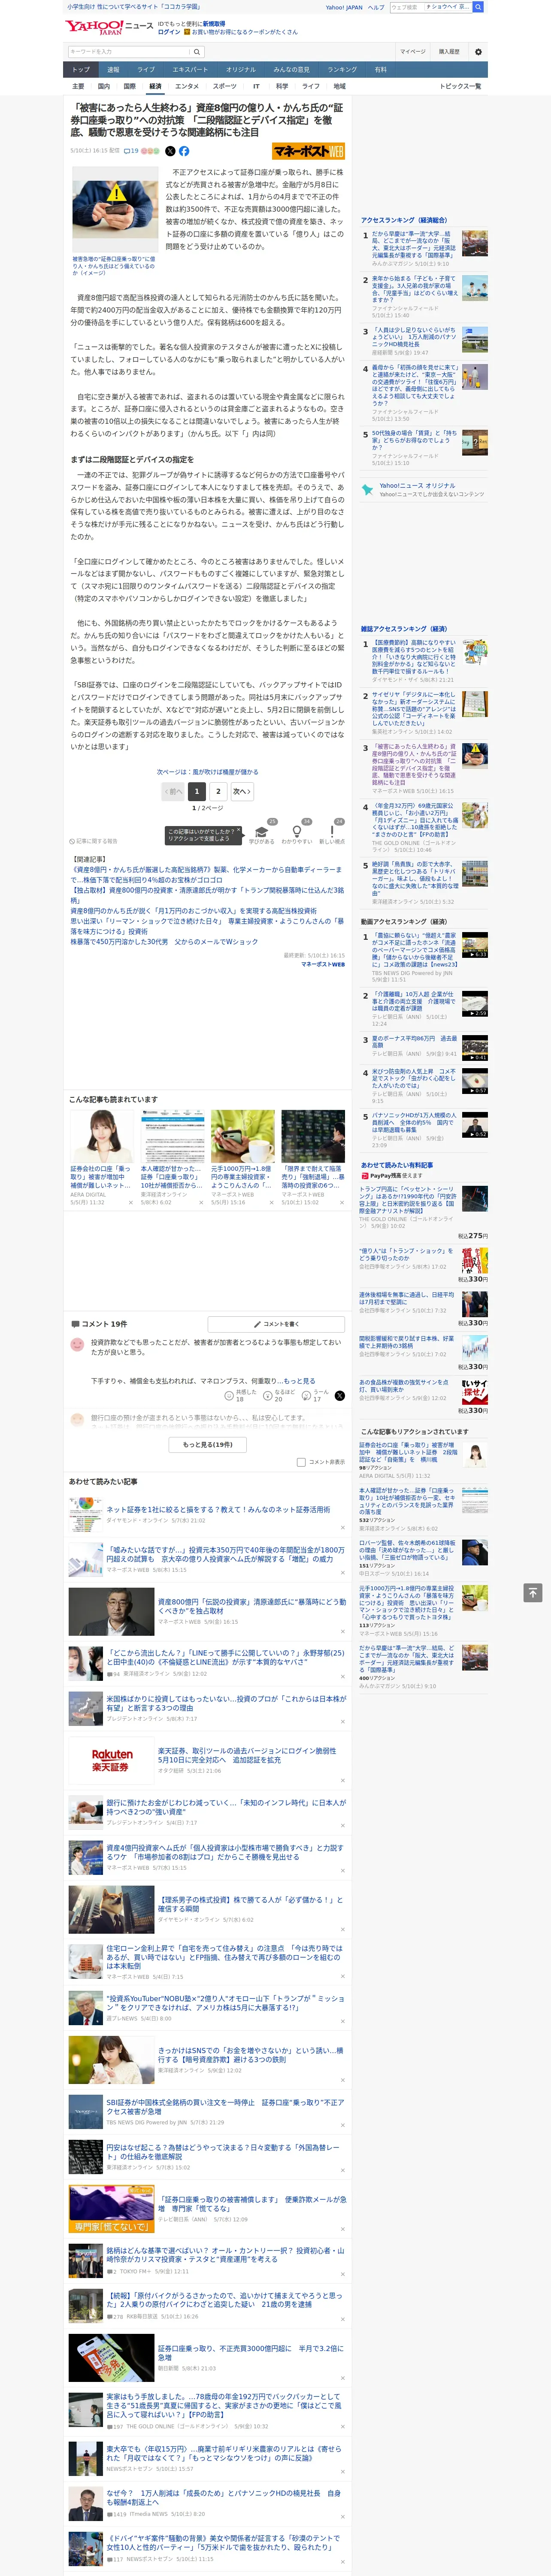551x2576 pixels.
Task: Click current page 1 pagination button
Action: 197,791
